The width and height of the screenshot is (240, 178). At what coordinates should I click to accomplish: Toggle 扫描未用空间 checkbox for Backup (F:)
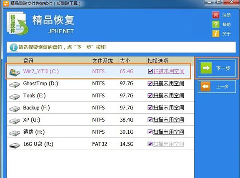coord(150,107)
